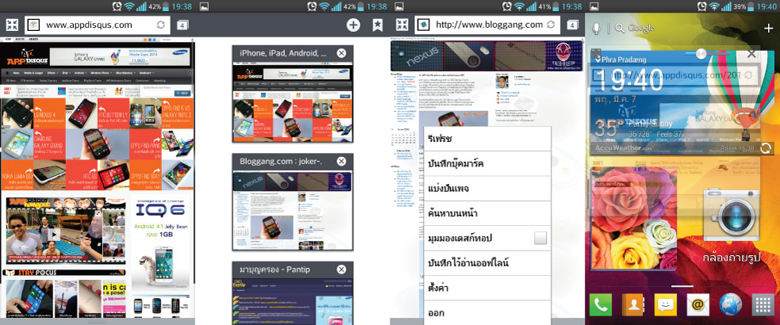Reload the www.appdisqus.com page via refresh icon
This screenshot has height=325, width=780.
160,25
